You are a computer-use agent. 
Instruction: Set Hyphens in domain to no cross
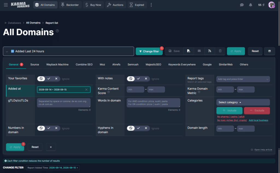(x=146, y=128)
